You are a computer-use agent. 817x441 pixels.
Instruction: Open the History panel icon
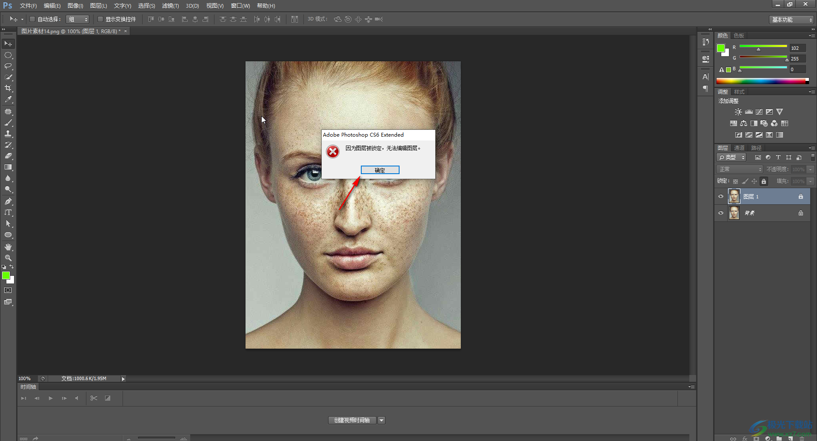pyautogui.click(x=706, y=42)
